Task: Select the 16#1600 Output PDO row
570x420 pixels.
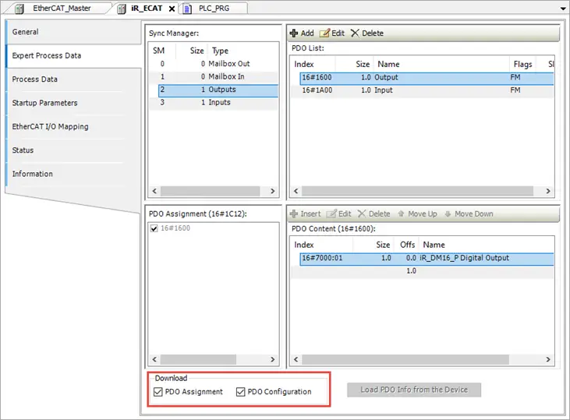Action: 427,77
